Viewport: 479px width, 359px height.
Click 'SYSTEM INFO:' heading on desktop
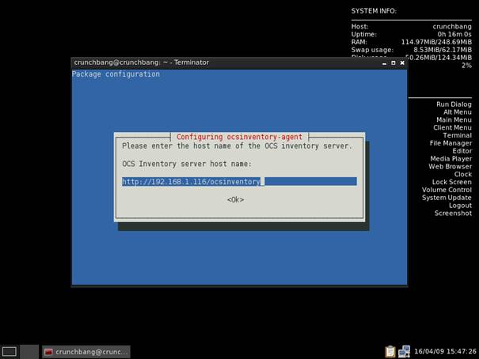pyautogui.click(x=374, y=11)
